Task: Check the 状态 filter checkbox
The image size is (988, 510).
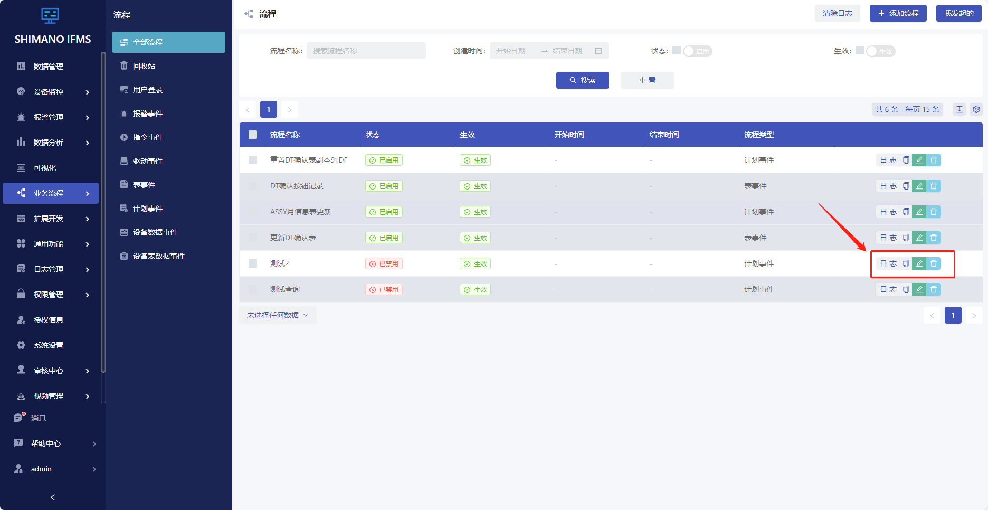Action: pyautogui.click(x=677, y=50)
